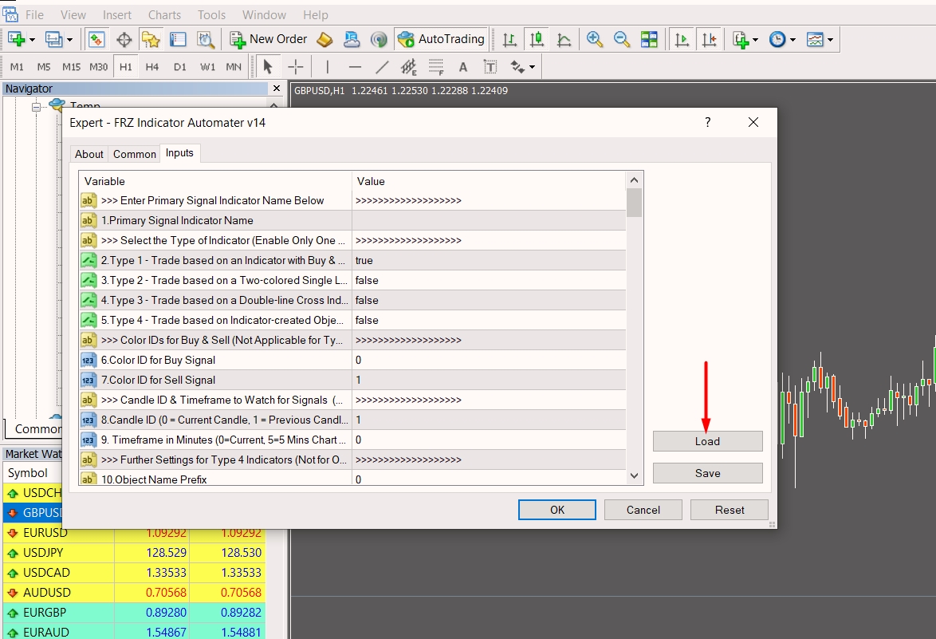
Task: Select the D1 timeframe
Action: [179, 67]
